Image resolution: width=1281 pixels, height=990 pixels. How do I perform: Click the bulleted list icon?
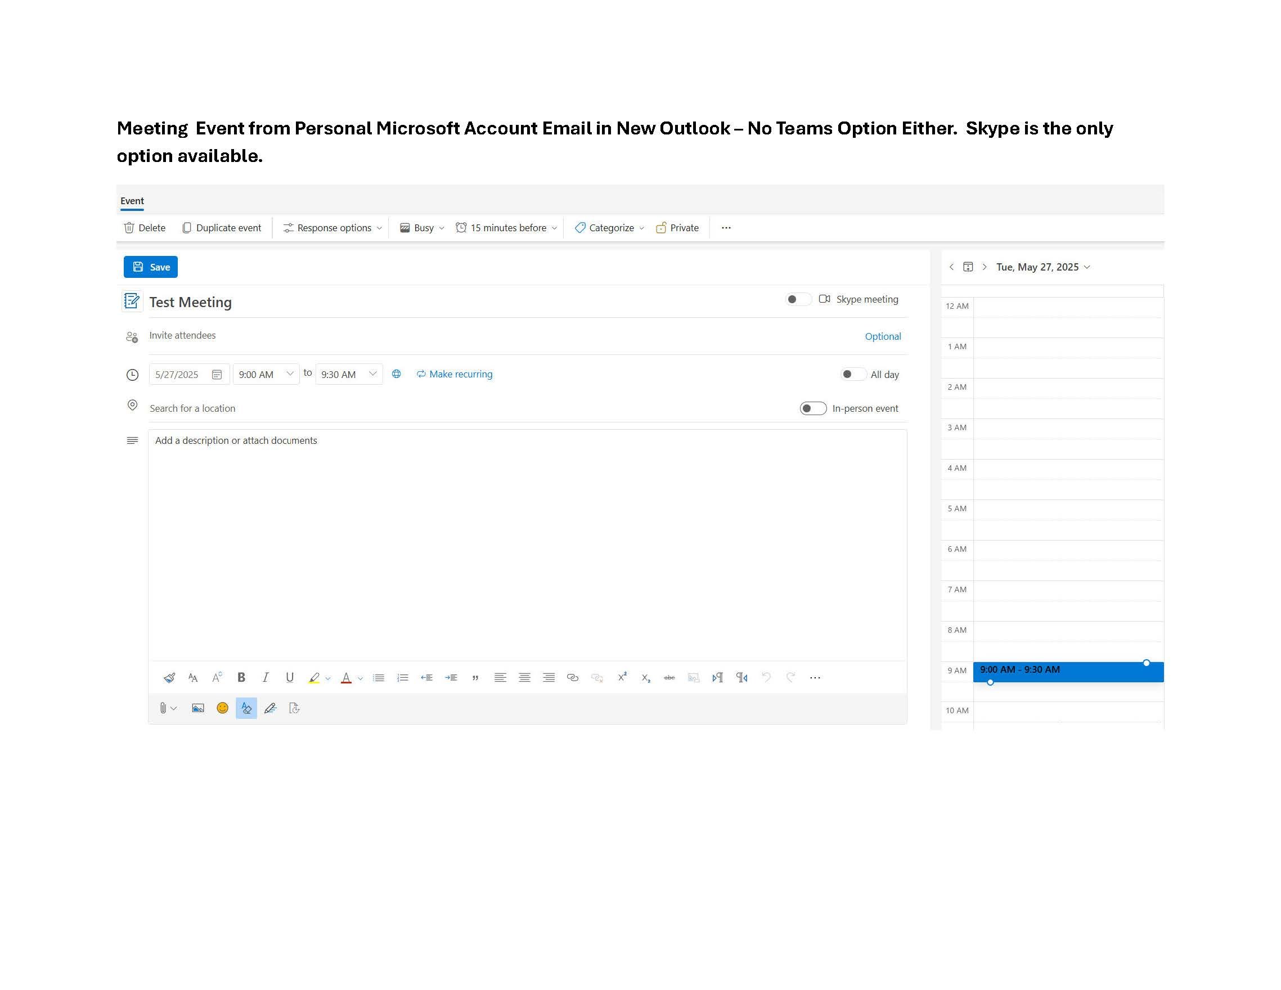(378, 677)
